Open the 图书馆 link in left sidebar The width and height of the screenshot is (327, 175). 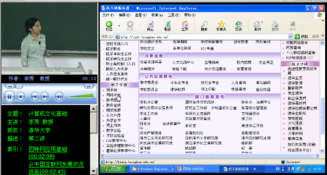tap(112, 90)
